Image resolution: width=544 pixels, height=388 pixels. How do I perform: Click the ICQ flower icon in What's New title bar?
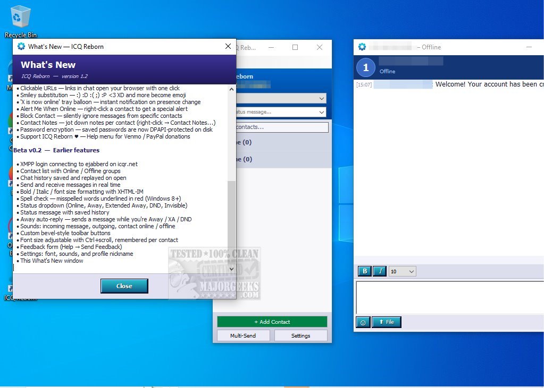point(21,46)
